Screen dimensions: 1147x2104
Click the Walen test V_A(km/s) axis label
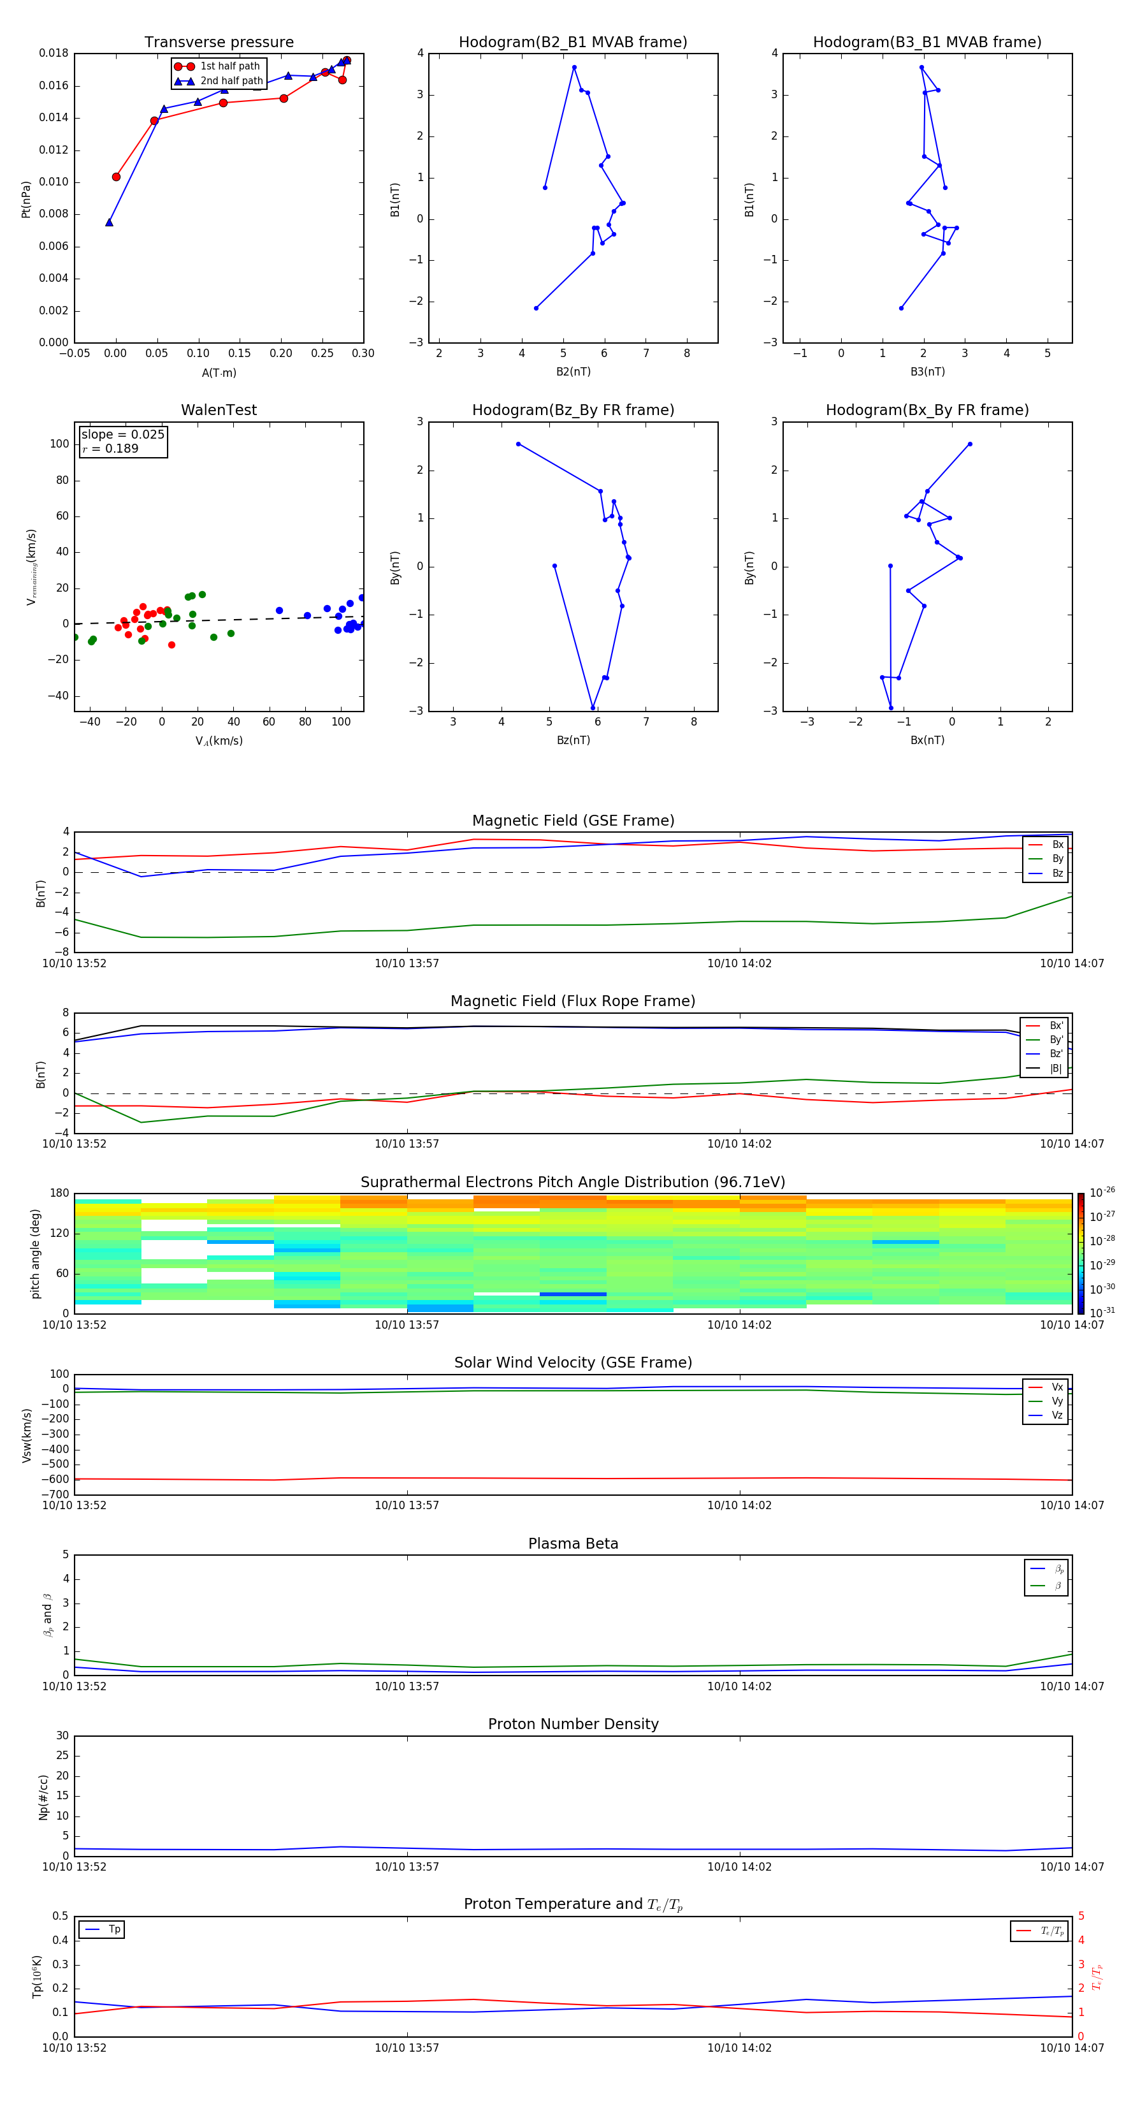click(x=219, y=741)
